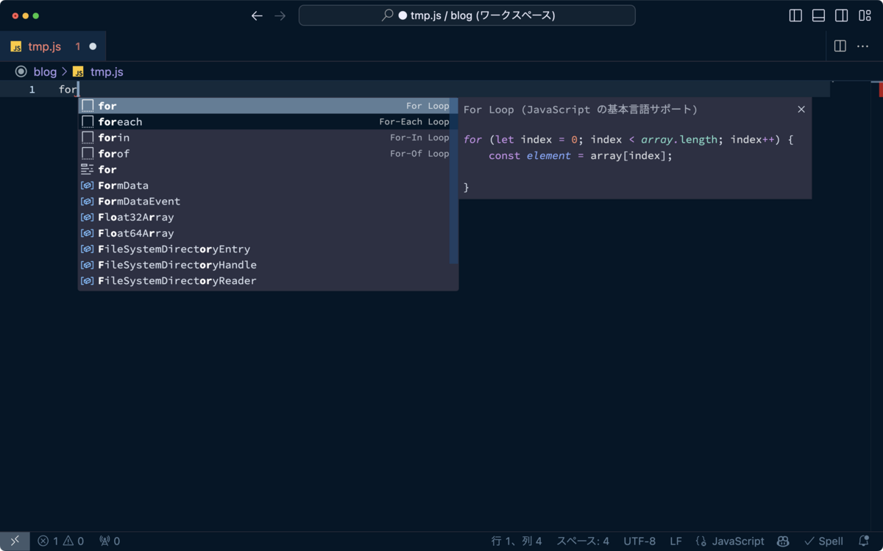Click the variable icon beside Float32Array
Image resolution: width=883 pixels, height=551 pixels.
coord(87,217)
